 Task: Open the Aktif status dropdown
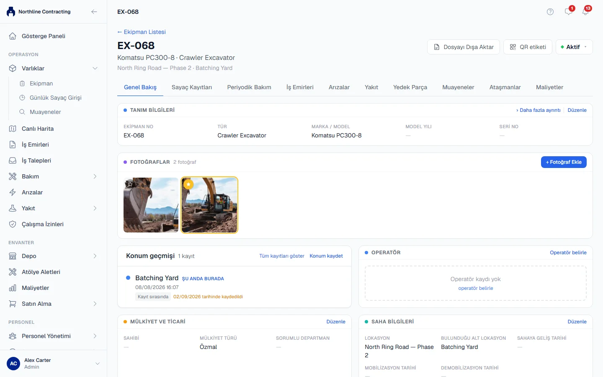574,47
